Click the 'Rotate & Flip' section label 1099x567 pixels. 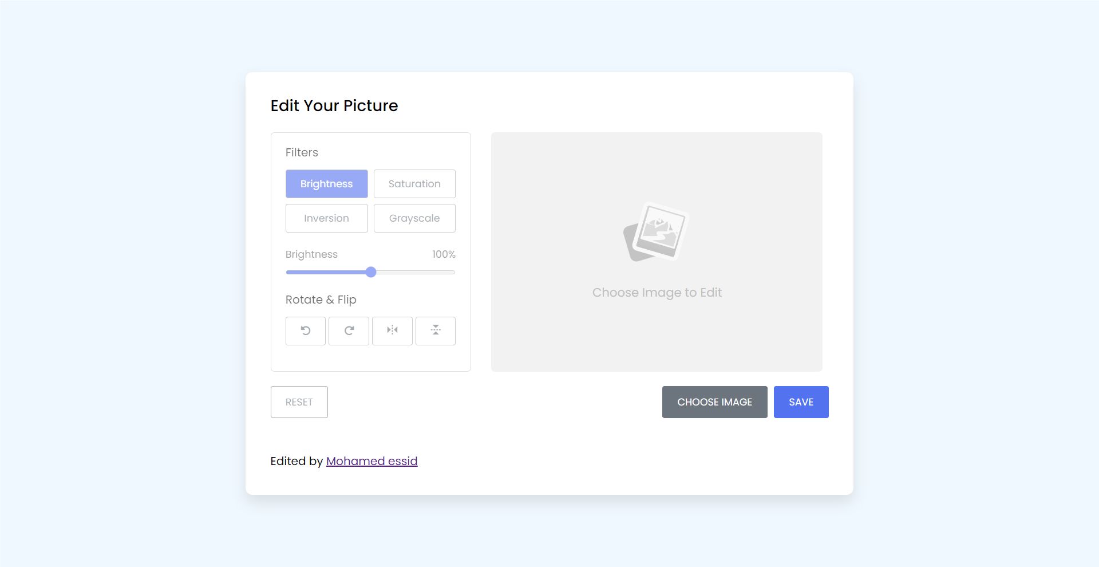[321, 300]
